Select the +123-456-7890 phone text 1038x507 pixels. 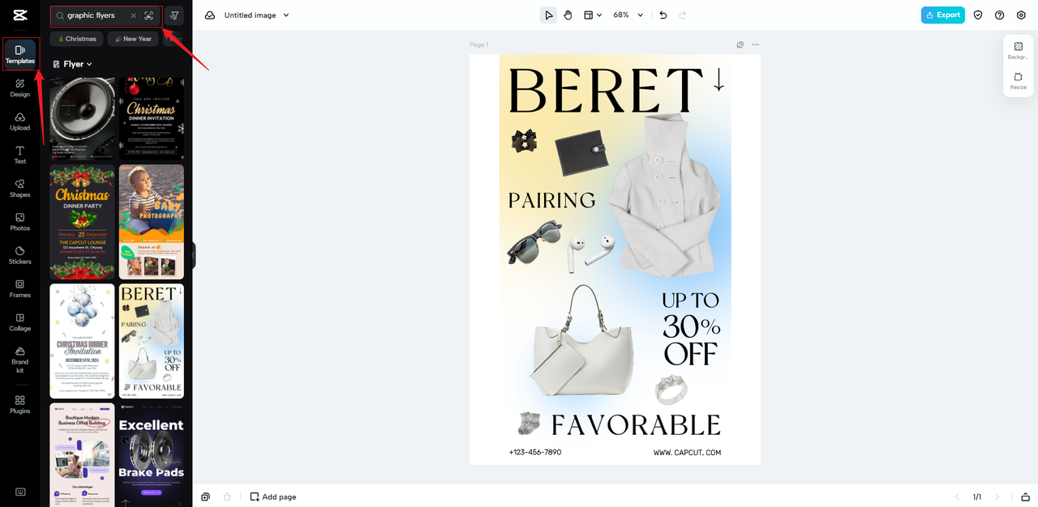click(x=535, y=452)
